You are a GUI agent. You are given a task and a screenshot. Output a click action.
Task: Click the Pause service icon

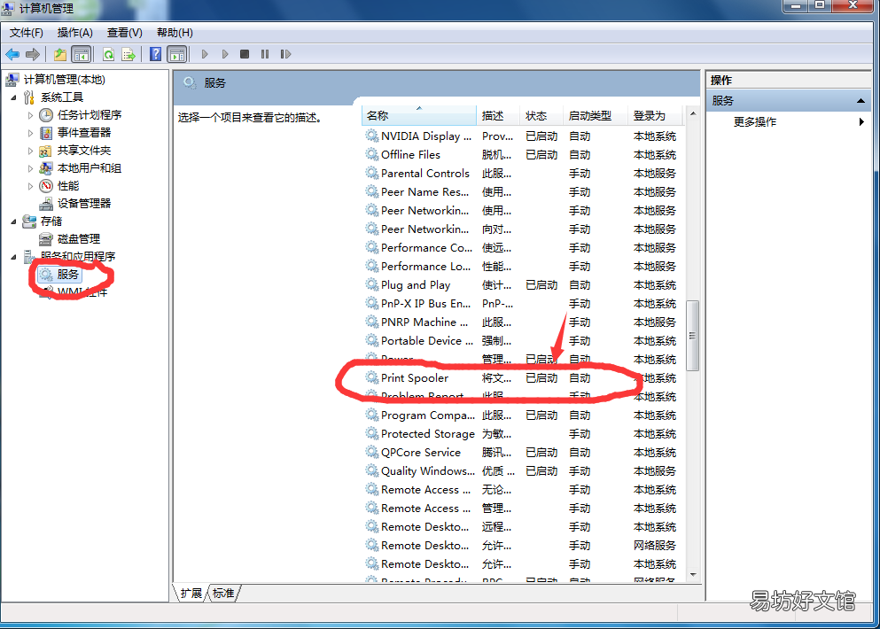(265, 54)
